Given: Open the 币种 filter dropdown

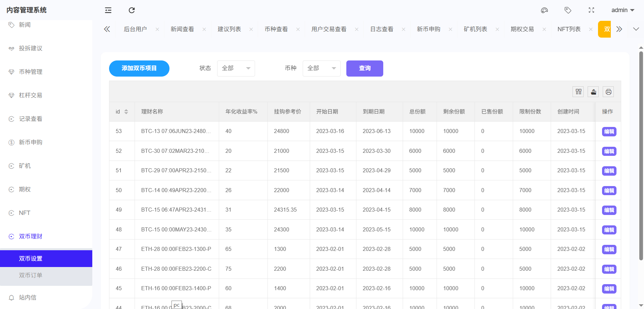Looking at the screenshot, I should (x=321, y=69).
